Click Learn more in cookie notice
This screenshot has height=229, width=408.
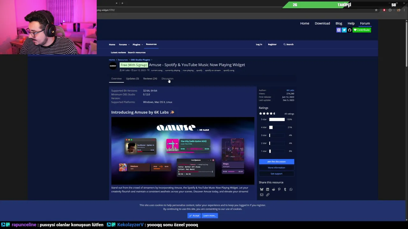pos(209,216)
